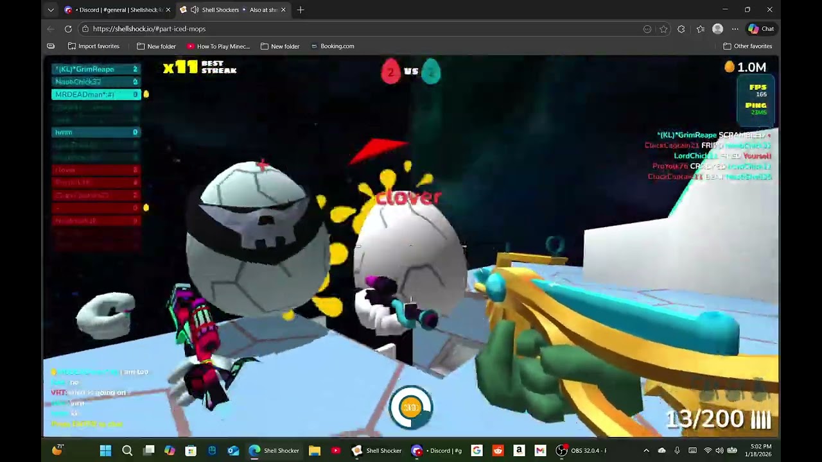Refresh the shellshock.io page

[x=68, y=29]
